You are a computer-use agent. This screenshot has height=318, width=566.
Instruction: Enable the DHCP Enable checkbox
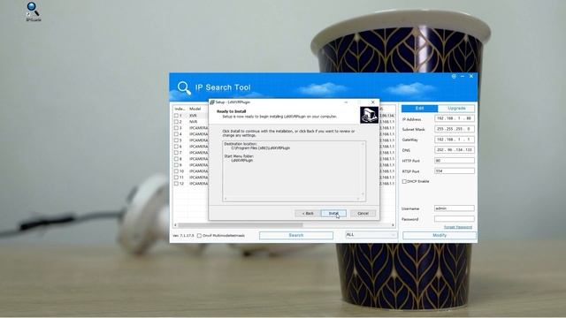(x=404, y=181)
